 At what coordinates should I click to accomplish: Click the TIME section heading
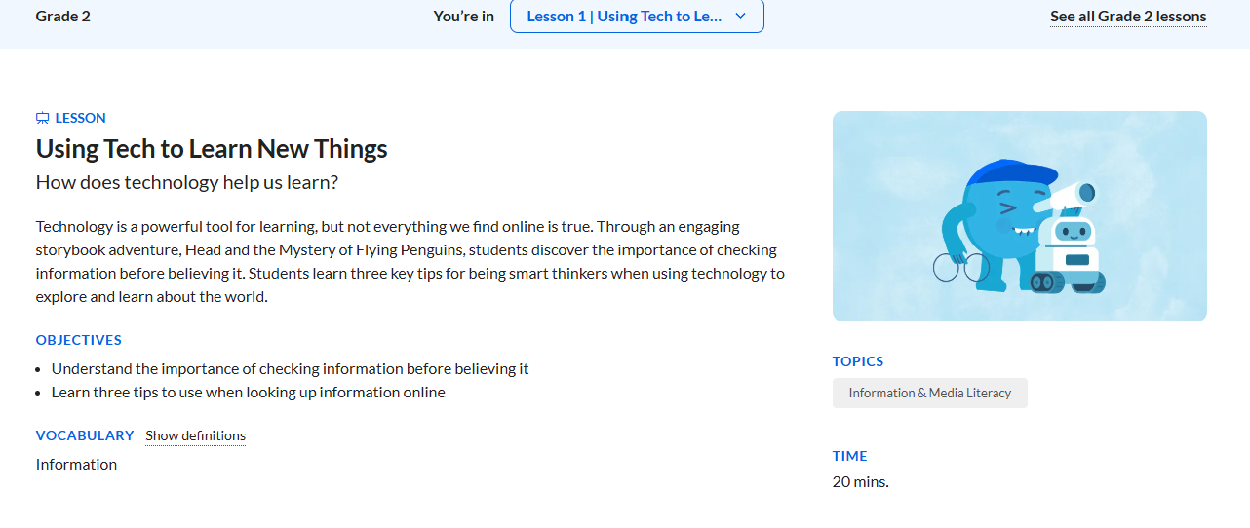tap(849, 456)
